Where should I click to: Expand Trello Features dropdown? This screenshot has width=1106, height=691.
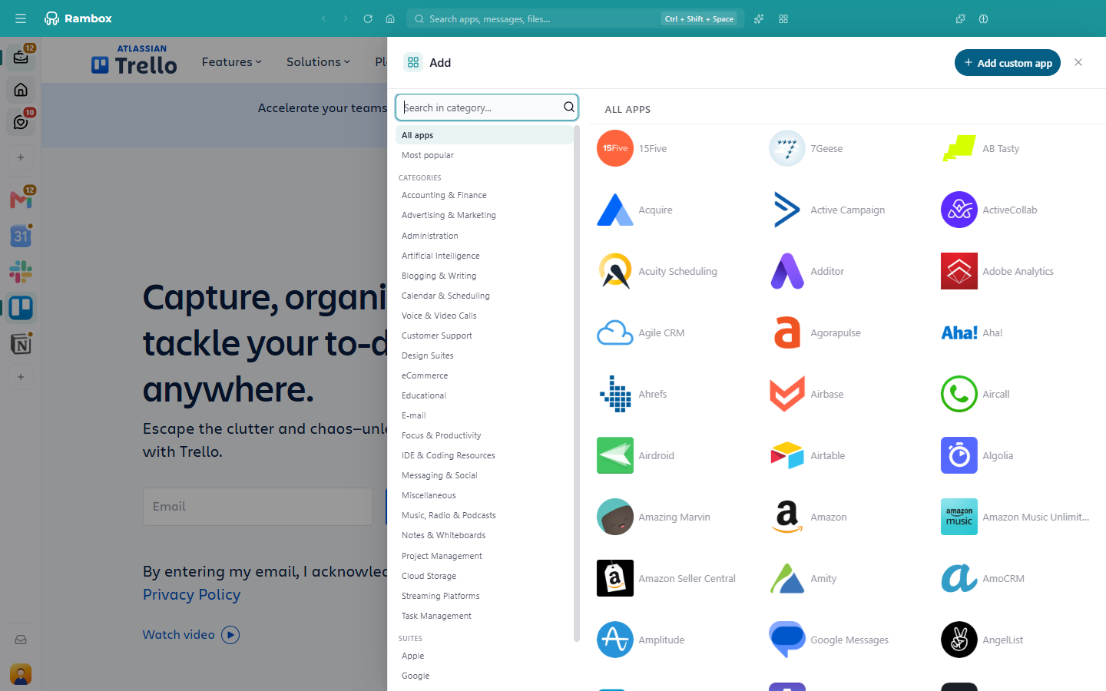coord(232,61)
